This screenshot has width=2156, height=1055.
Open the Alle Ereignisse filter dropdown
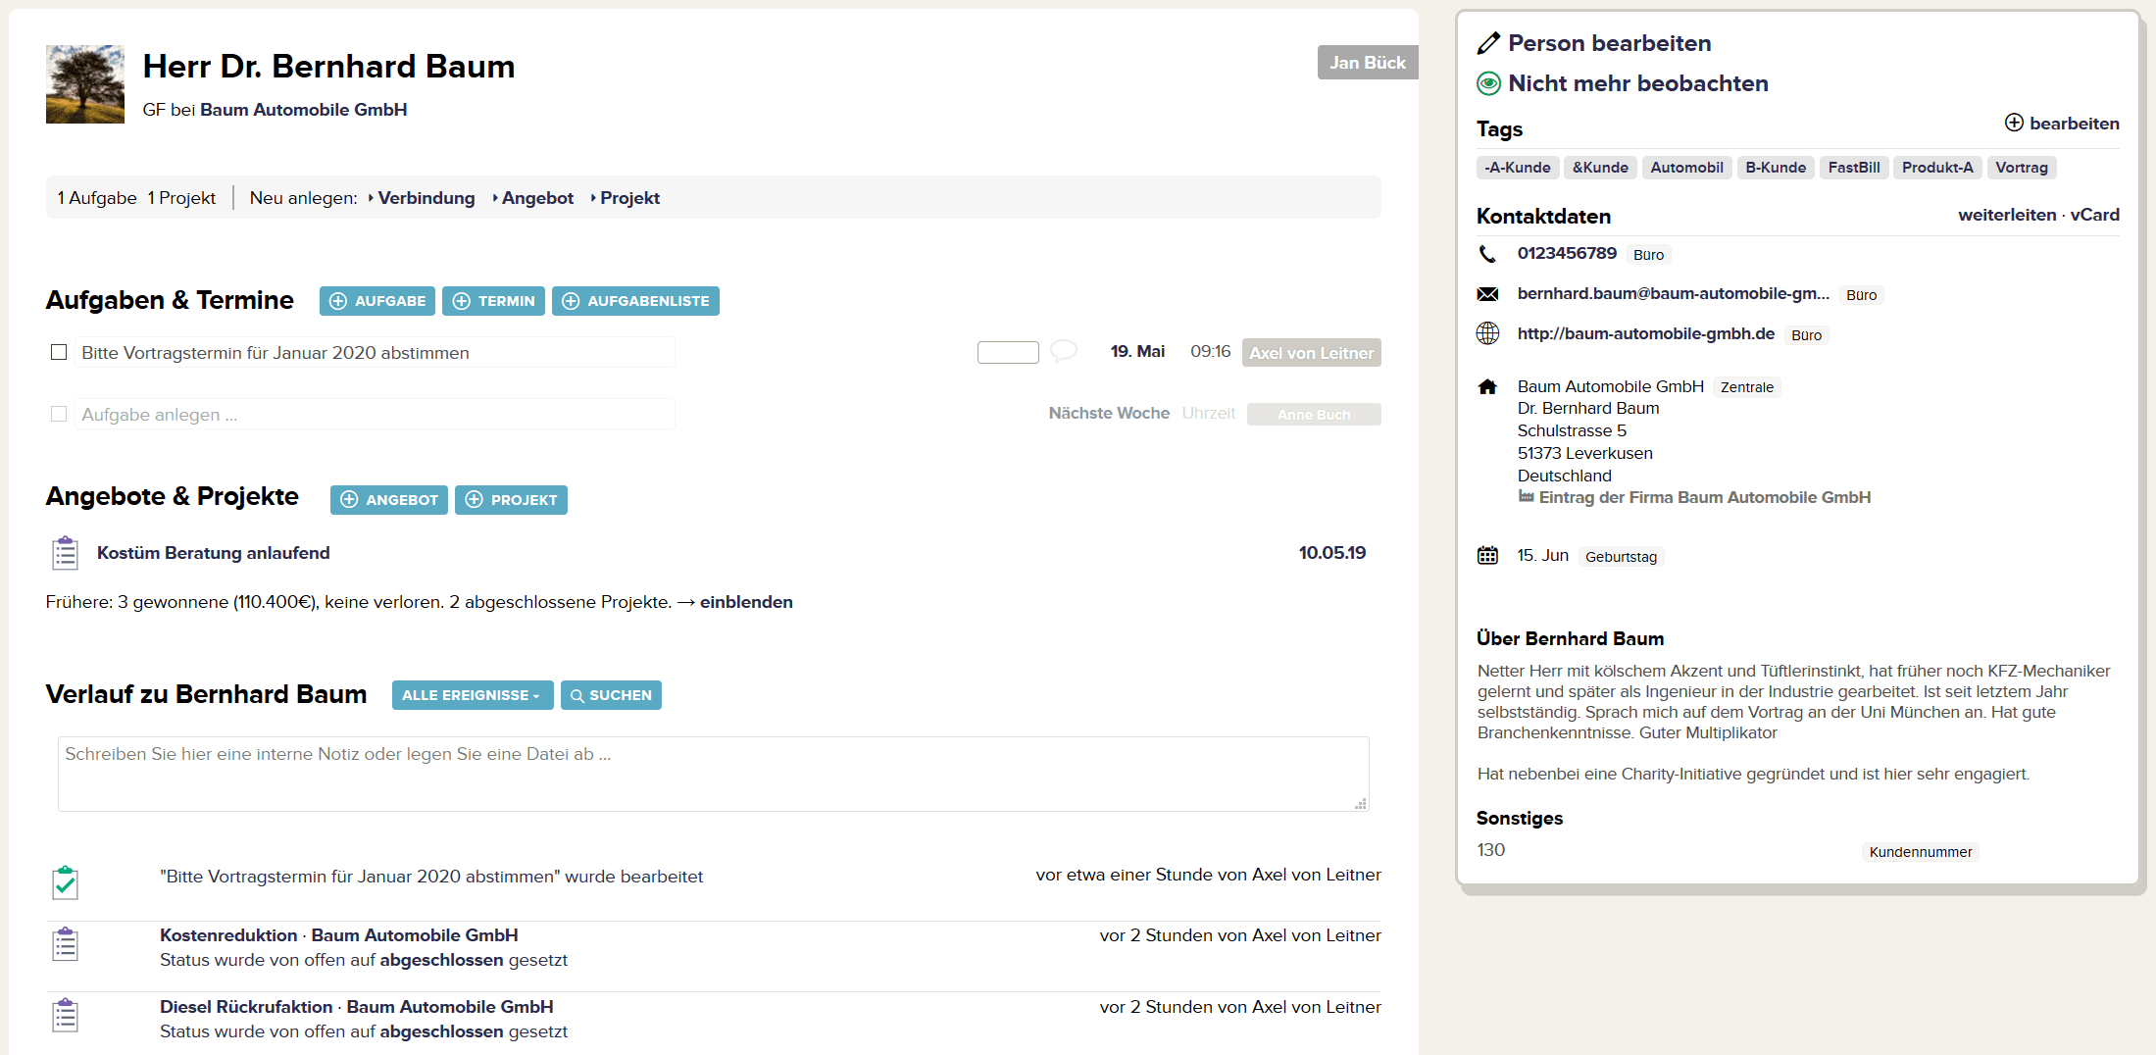pyautogui.click(x=472, y=695)
